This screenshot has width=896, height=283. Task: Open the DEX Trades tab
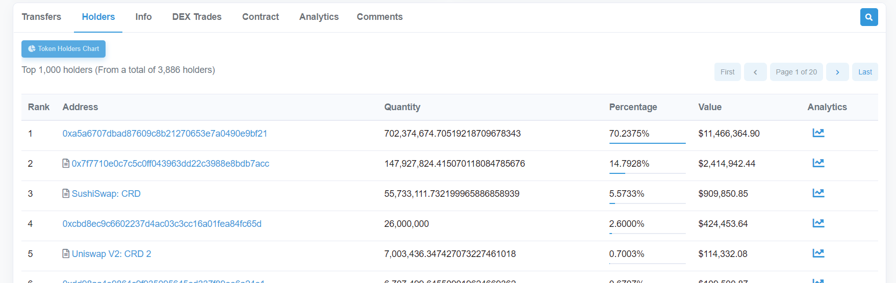click(x=196, y=17)
